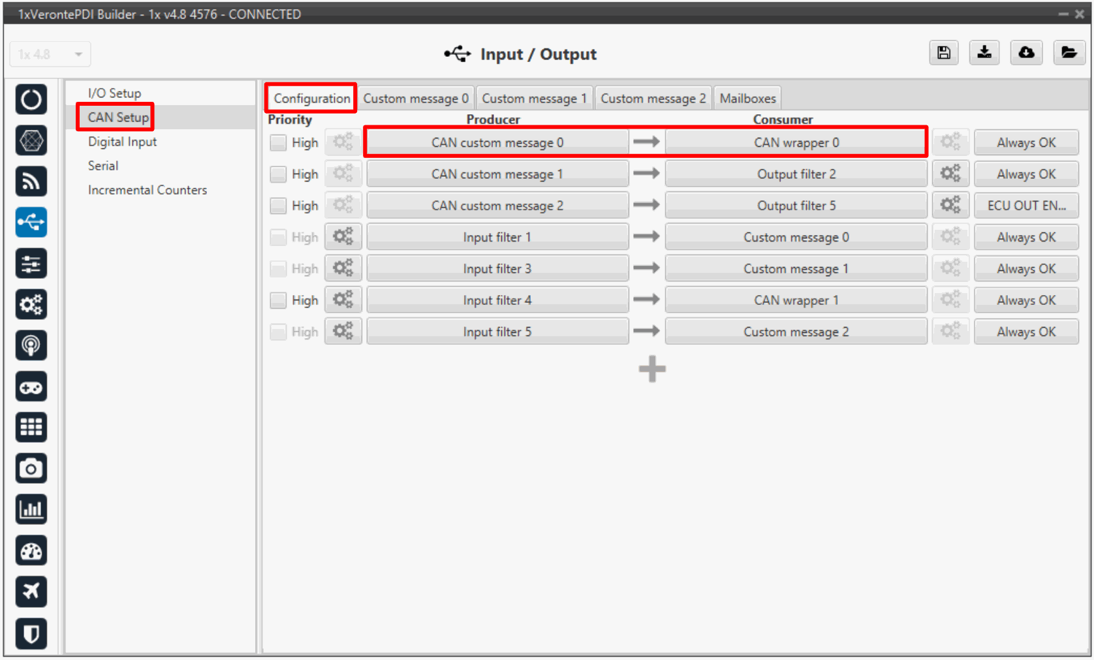Toggle High priority for CAN custom message 0

279,142
